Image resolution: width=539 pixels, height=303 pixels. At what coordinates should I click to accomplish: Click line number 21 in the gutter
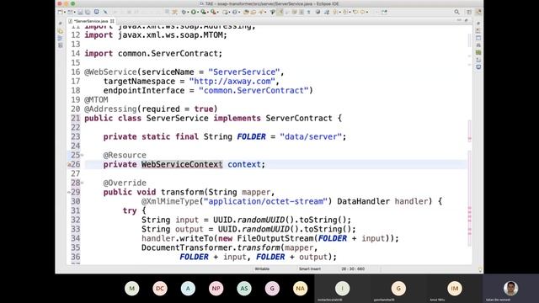point(75,119)
